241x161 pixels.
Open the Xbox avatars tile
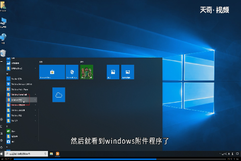pyautogui.click(x=87, y=72)
